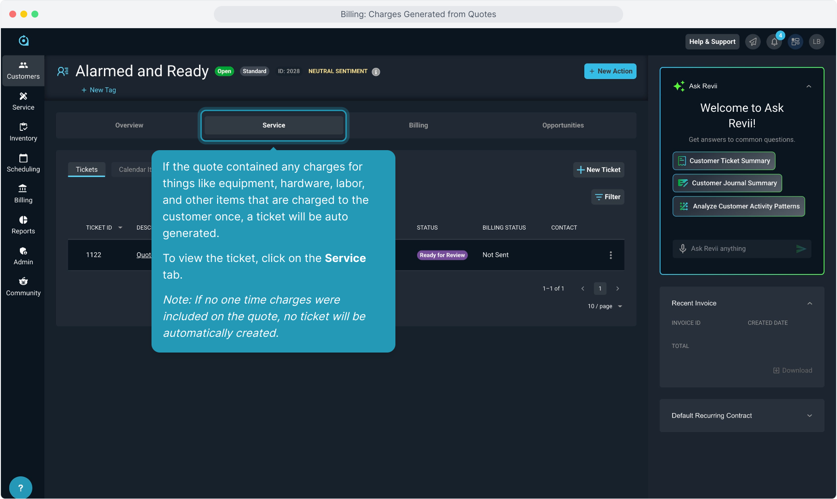The height and width of the screenshot is (499, 837).
Task: Go to Scheduling in the sidebar
Action: coord(23,163)
